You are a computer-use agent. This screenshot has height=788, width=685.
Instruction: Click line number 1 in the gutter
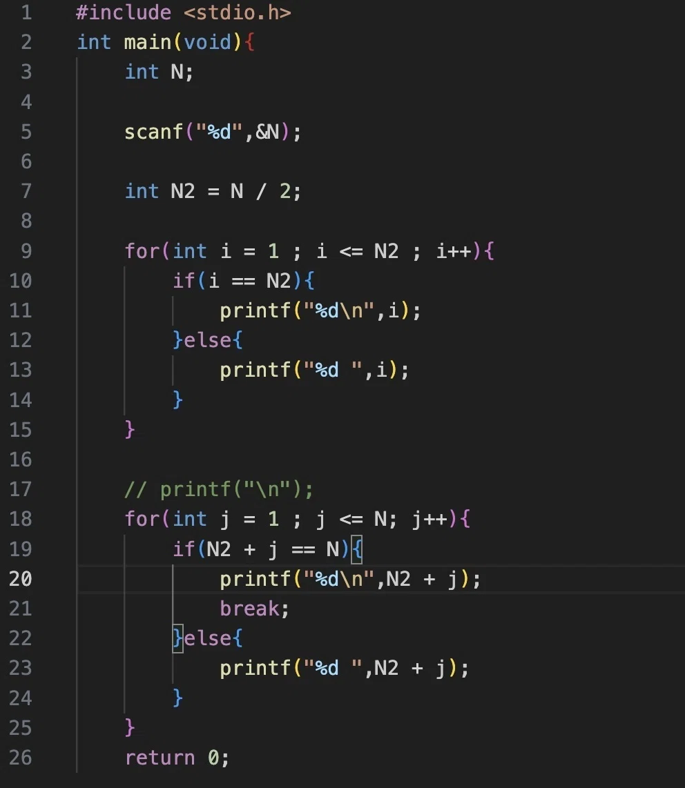coord(27,12)
